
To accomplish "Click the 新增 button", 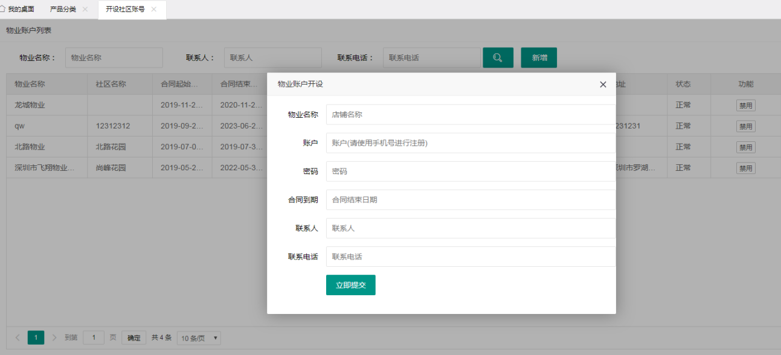I will 539,58.
